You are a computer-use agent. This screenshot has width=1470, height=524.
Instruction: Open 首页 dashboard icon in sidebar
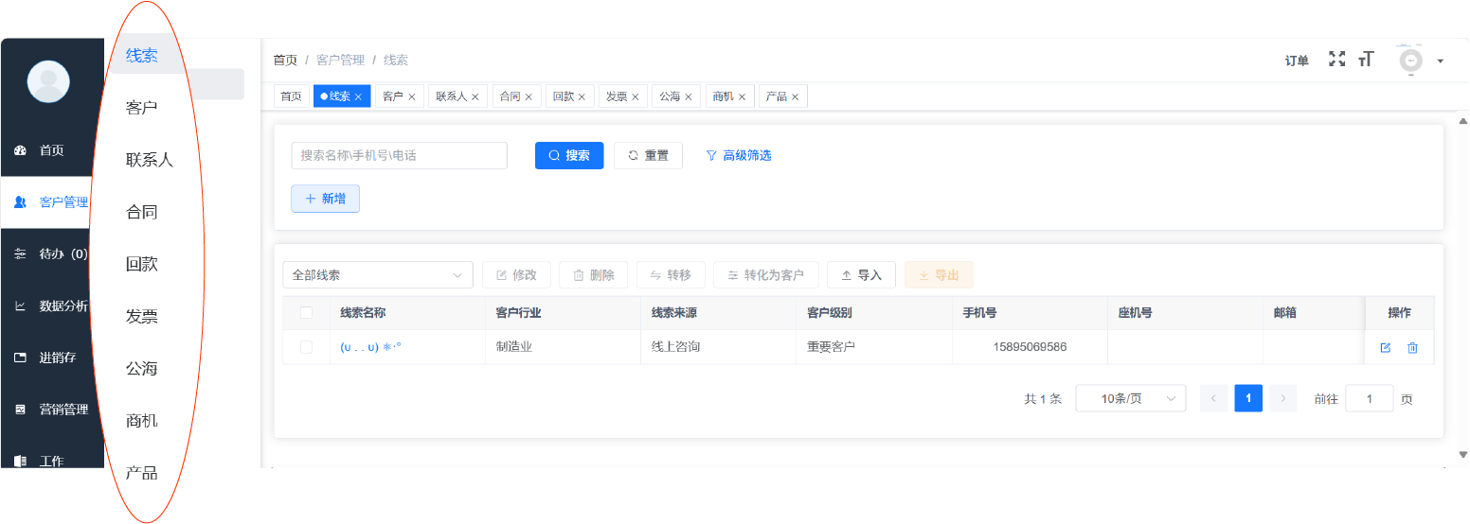click(x=21, y=150)
